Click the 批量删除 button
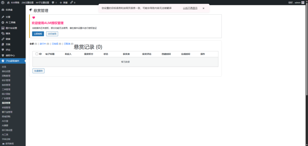This screenshot has width=308, height=146. click(x=38, y=71)
